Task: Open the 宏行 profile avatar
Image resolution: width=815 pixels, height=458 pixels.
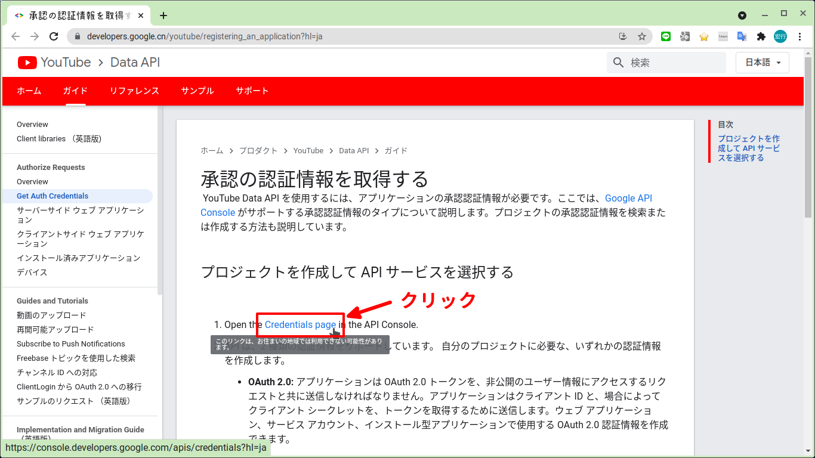Action: (x=780, y=36)
